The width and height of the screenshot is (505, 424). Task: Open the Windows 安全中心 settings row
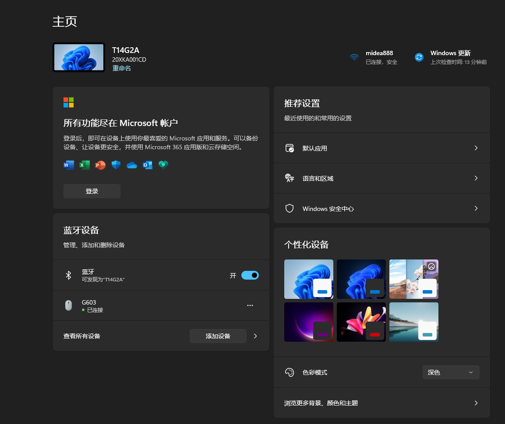381,208
